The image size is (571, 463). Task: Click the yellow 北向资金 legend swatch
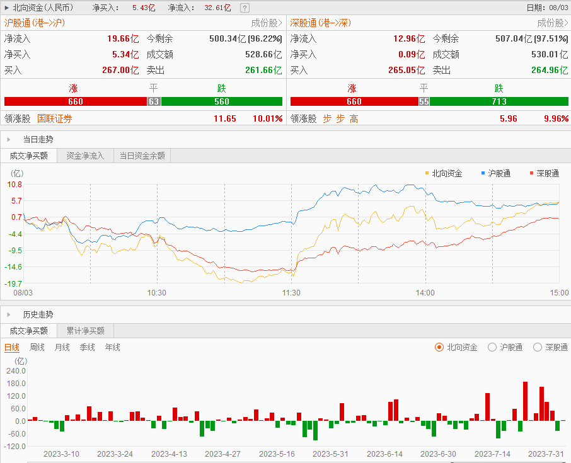pyautogui.click(x=428, y=173)
